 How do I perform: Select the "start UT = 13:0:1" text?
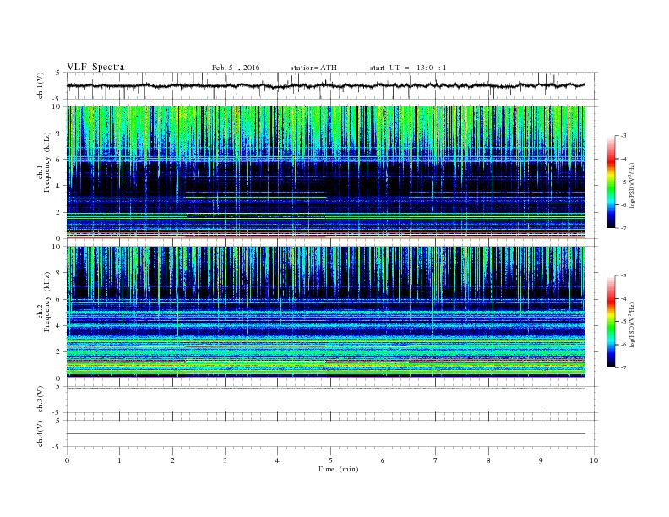[x=408, y=68]
